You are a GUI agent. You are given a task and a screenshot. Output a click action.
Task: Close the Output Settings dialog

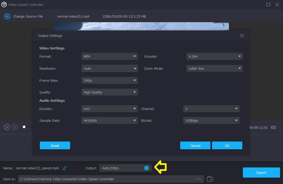(x=242, y=36)
